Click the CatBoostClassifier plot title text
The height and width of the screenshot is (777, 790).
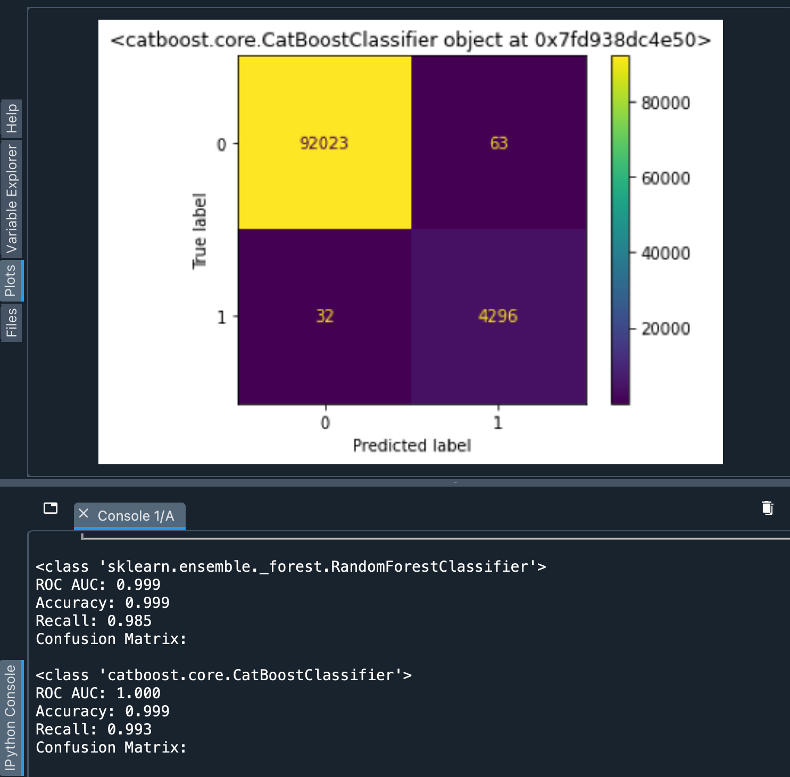pyautogui.click(x=410, y=40)
